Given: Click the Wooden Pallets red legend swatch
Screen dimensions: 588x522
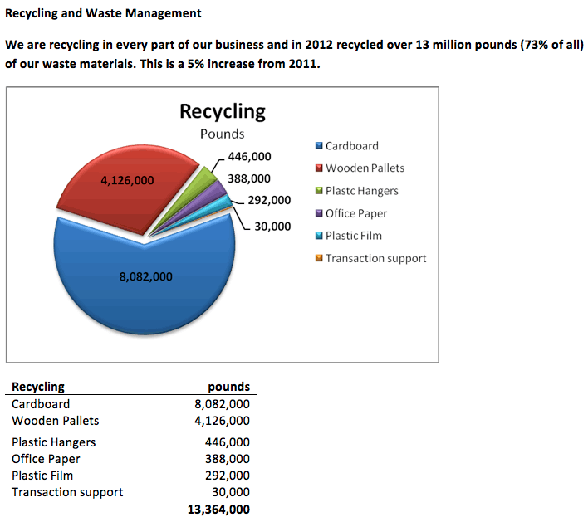Looking at the screenshot, I should 319,168.
